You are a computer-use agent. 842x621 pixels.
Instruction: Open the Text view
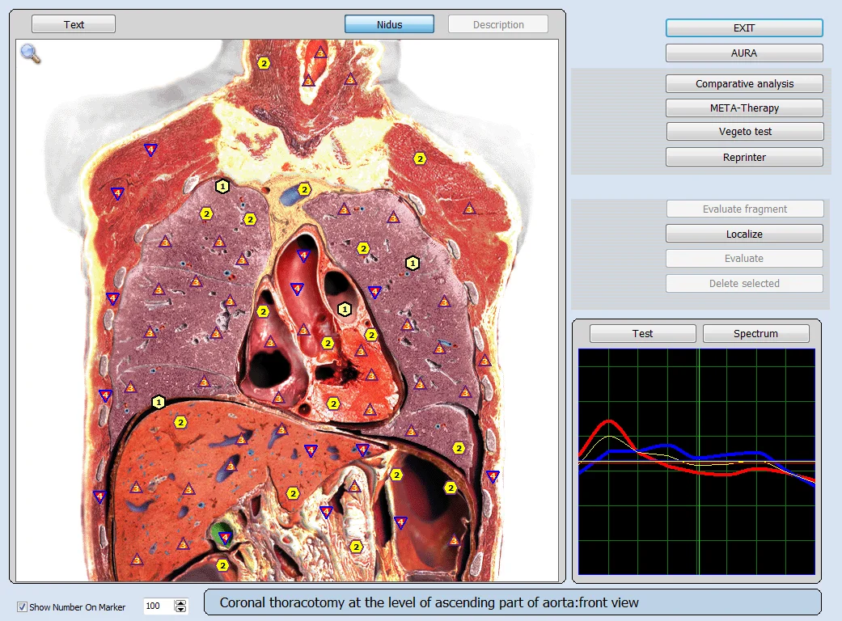point(74,24)
